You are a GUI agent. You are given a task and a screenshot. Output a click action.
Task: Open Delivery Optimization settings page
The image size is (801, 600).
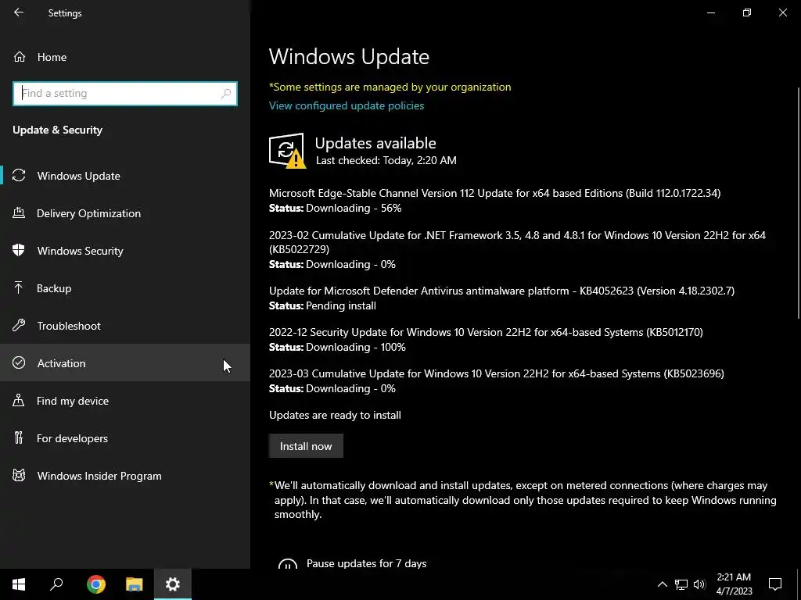coord(125,213)
